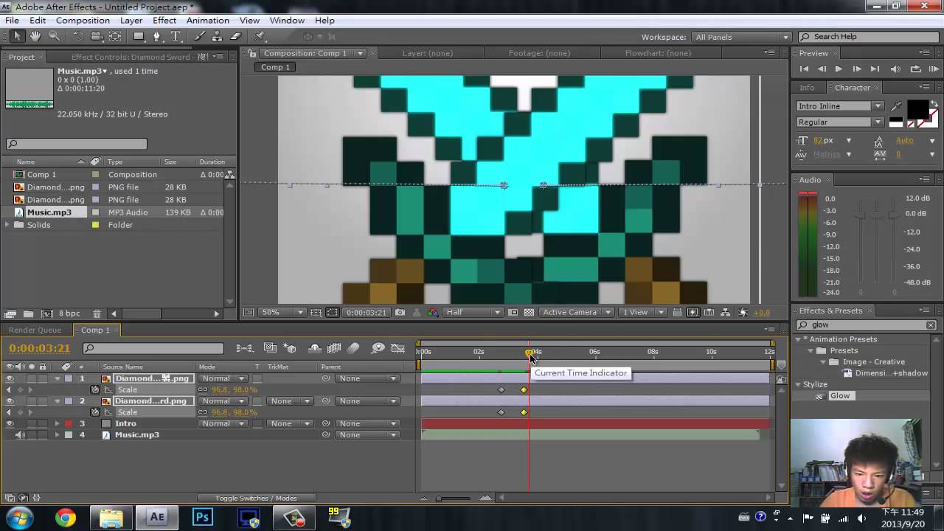The width and height of the screenshot is (944, 531).
Task: Click search field in Project panel
Action: 77,145
